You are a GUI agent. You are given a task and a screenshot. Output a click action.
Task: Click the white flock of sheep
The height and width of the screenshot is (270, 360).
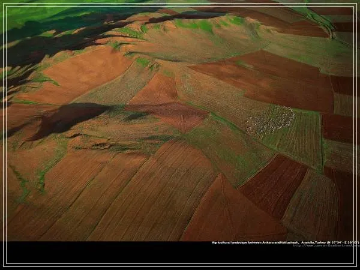point(270,122)
